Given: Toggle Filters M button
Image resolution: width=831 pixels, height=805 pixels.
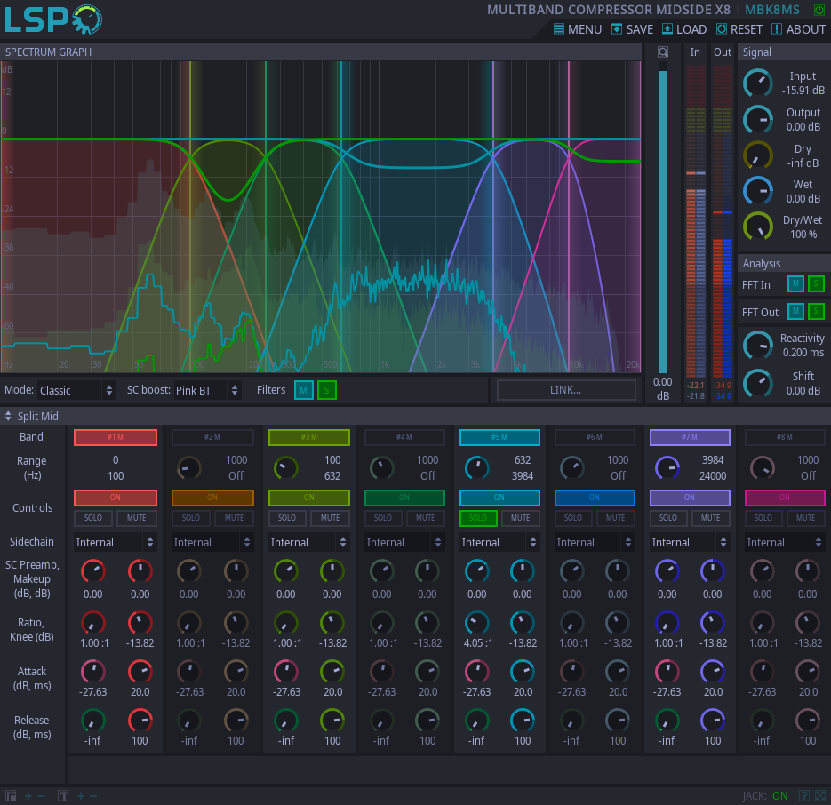Looking at the screenshot, I should [304, 391].
